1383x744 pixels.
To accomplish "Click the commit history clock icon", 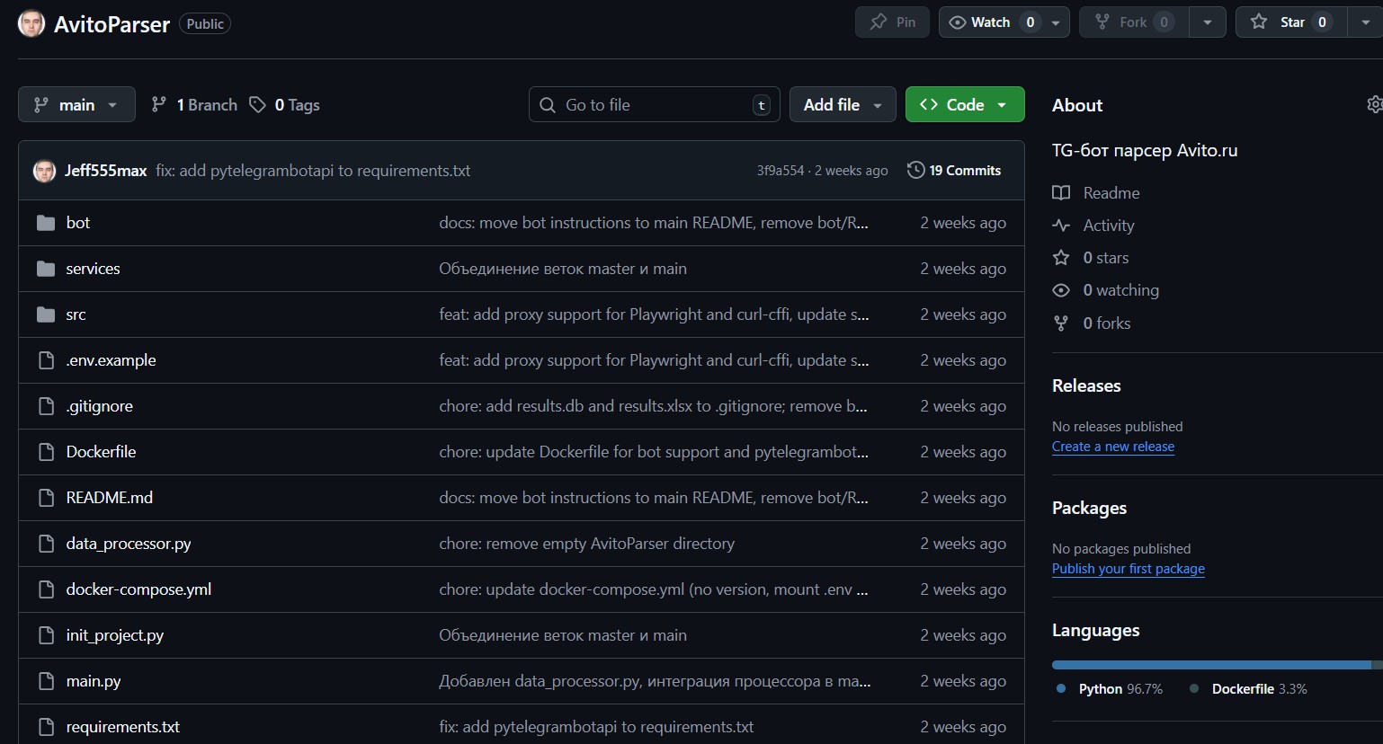I will 915,170.
